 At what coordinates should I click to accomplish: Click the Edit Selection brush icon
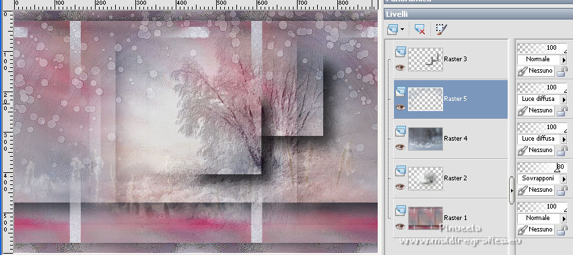click(442, 29)
